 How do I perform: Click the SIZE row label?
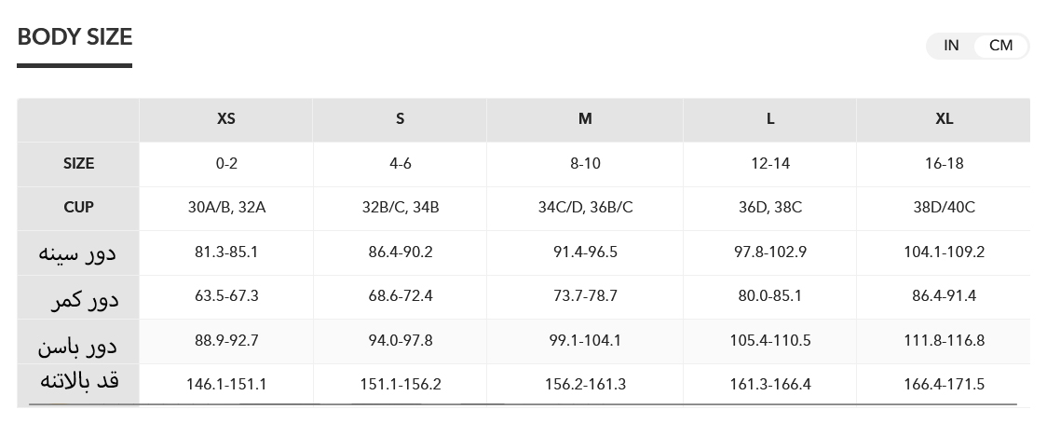(x=79, y=163)
